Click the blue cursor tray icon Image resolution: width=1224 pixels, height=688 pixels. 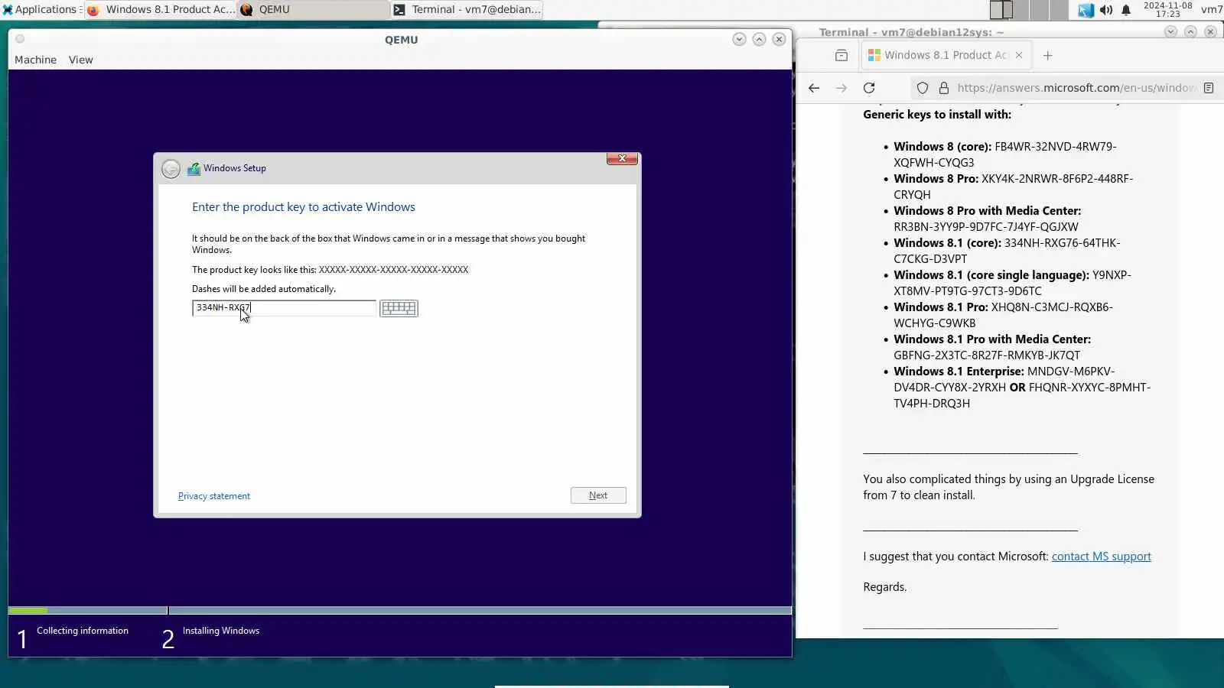pos(1086,10)
